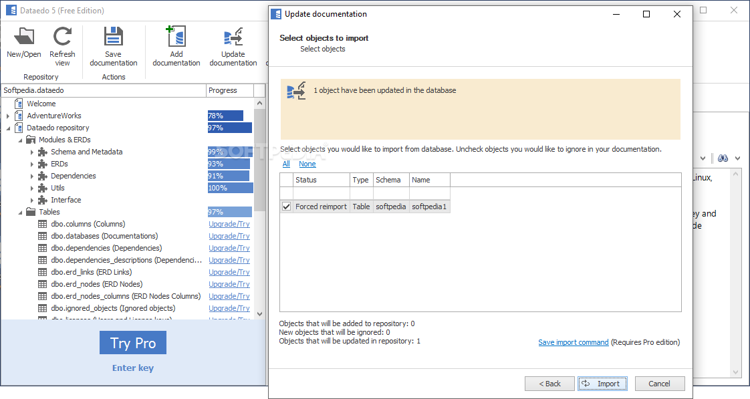This screenshot has width=750, height=399.
Task: Click table icon for dbo.erd_nodes_columns
Action: click(43, 296)
